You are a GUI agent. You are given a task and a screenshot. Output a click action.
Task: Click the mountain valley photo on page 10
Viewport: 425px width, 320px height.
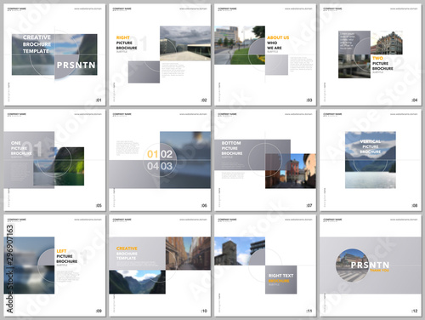[137, 282]
